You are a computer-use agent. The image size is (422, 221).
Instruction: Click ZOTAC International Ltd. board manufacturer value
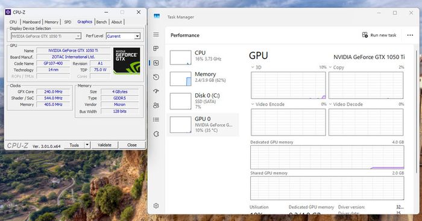point(73,57)
